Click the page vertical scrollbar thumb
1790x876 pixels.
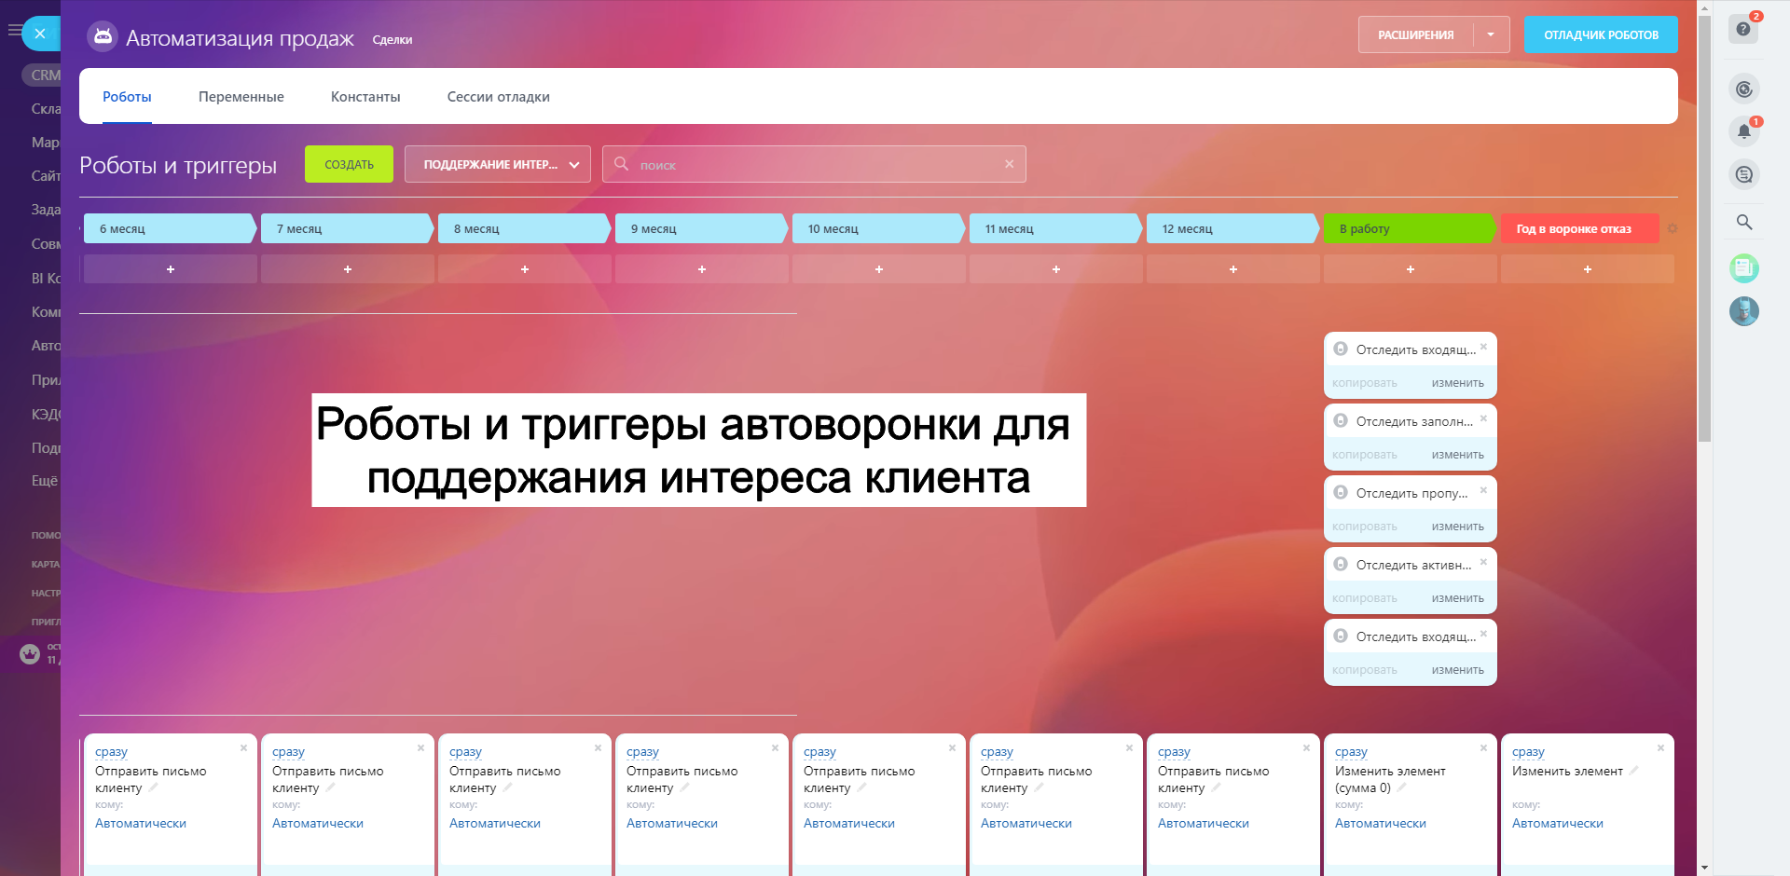(x=1704, y=228)
